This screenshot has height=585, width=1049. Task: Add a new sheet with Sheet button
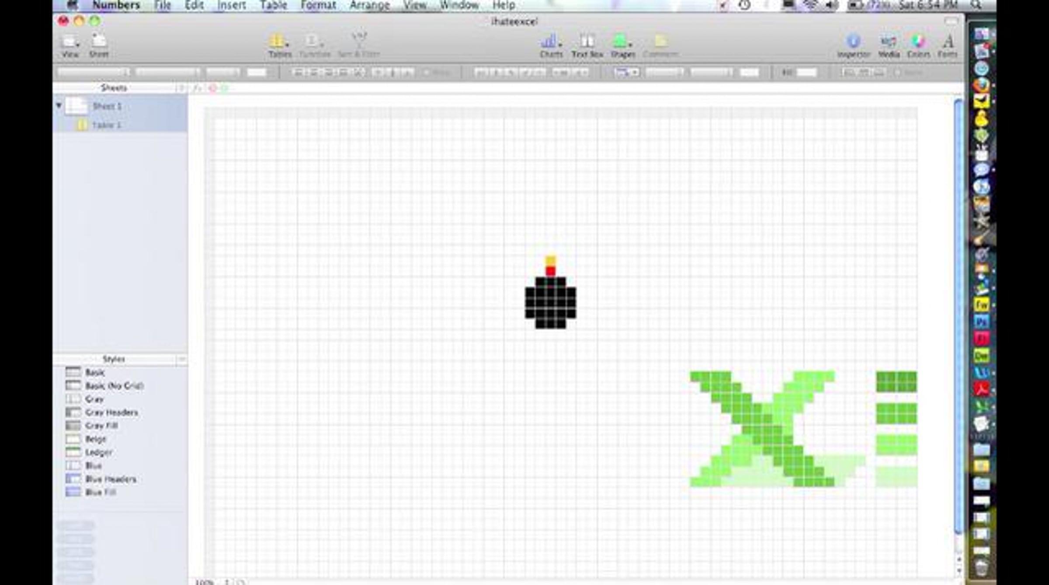99,45
